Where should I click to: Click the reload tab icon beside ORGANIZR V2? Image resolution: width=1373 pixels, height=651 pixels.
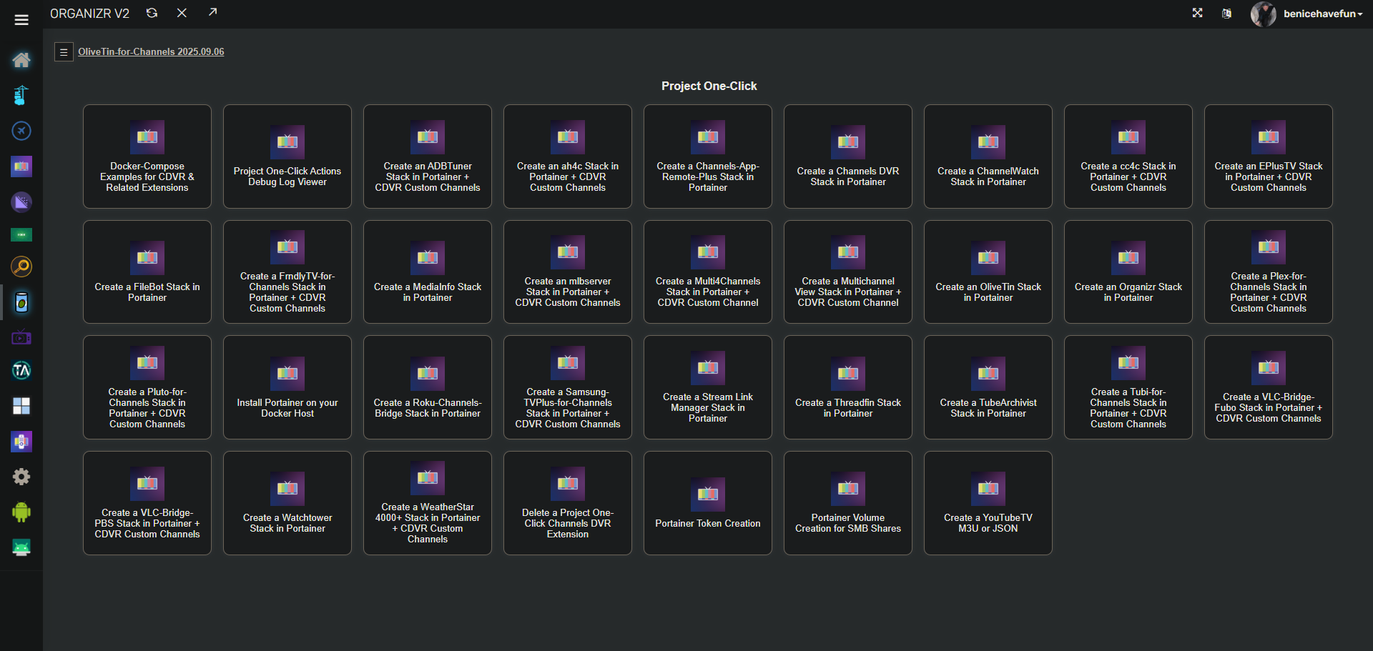[x=152, y=13]
